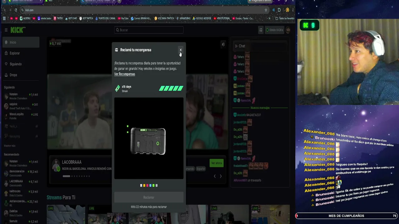Viewport: 399px width, 224px height.
Task: Open the BOT TWITCH bookmark
Action: point(86,18)
